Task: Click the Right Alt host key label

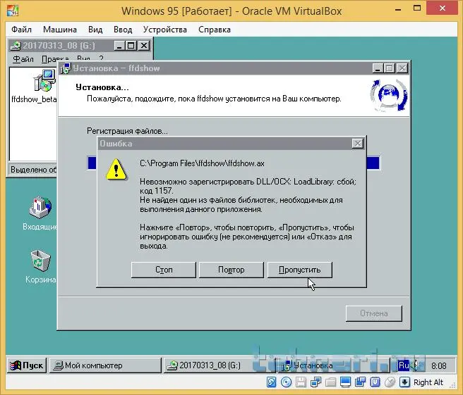Action: pos(428,382)
